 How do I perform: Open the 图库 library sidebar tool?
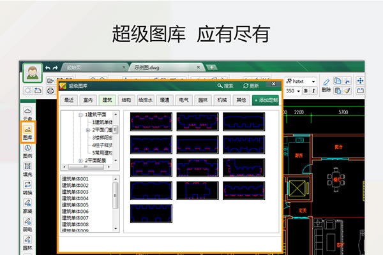tap(27, 132)
